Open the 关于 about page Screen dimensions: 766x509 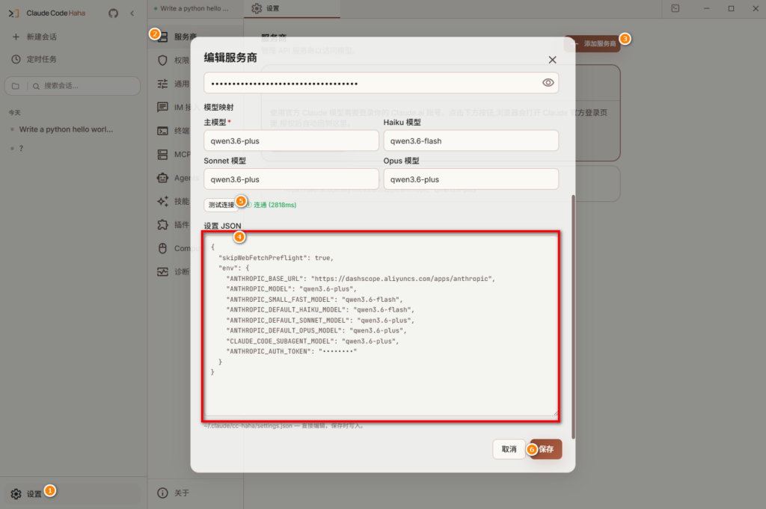(x=174, y=493)
